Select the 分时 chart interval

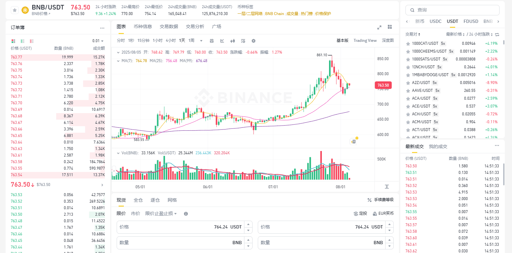121,41
